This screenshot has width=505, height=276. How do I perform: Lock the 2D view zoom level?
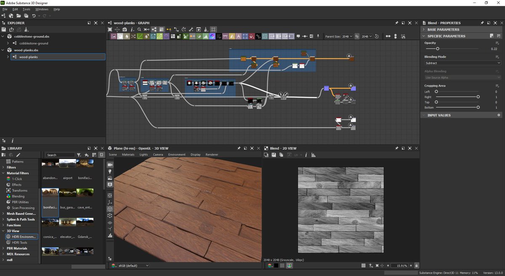pyautogui.click(x=417, y=265)
